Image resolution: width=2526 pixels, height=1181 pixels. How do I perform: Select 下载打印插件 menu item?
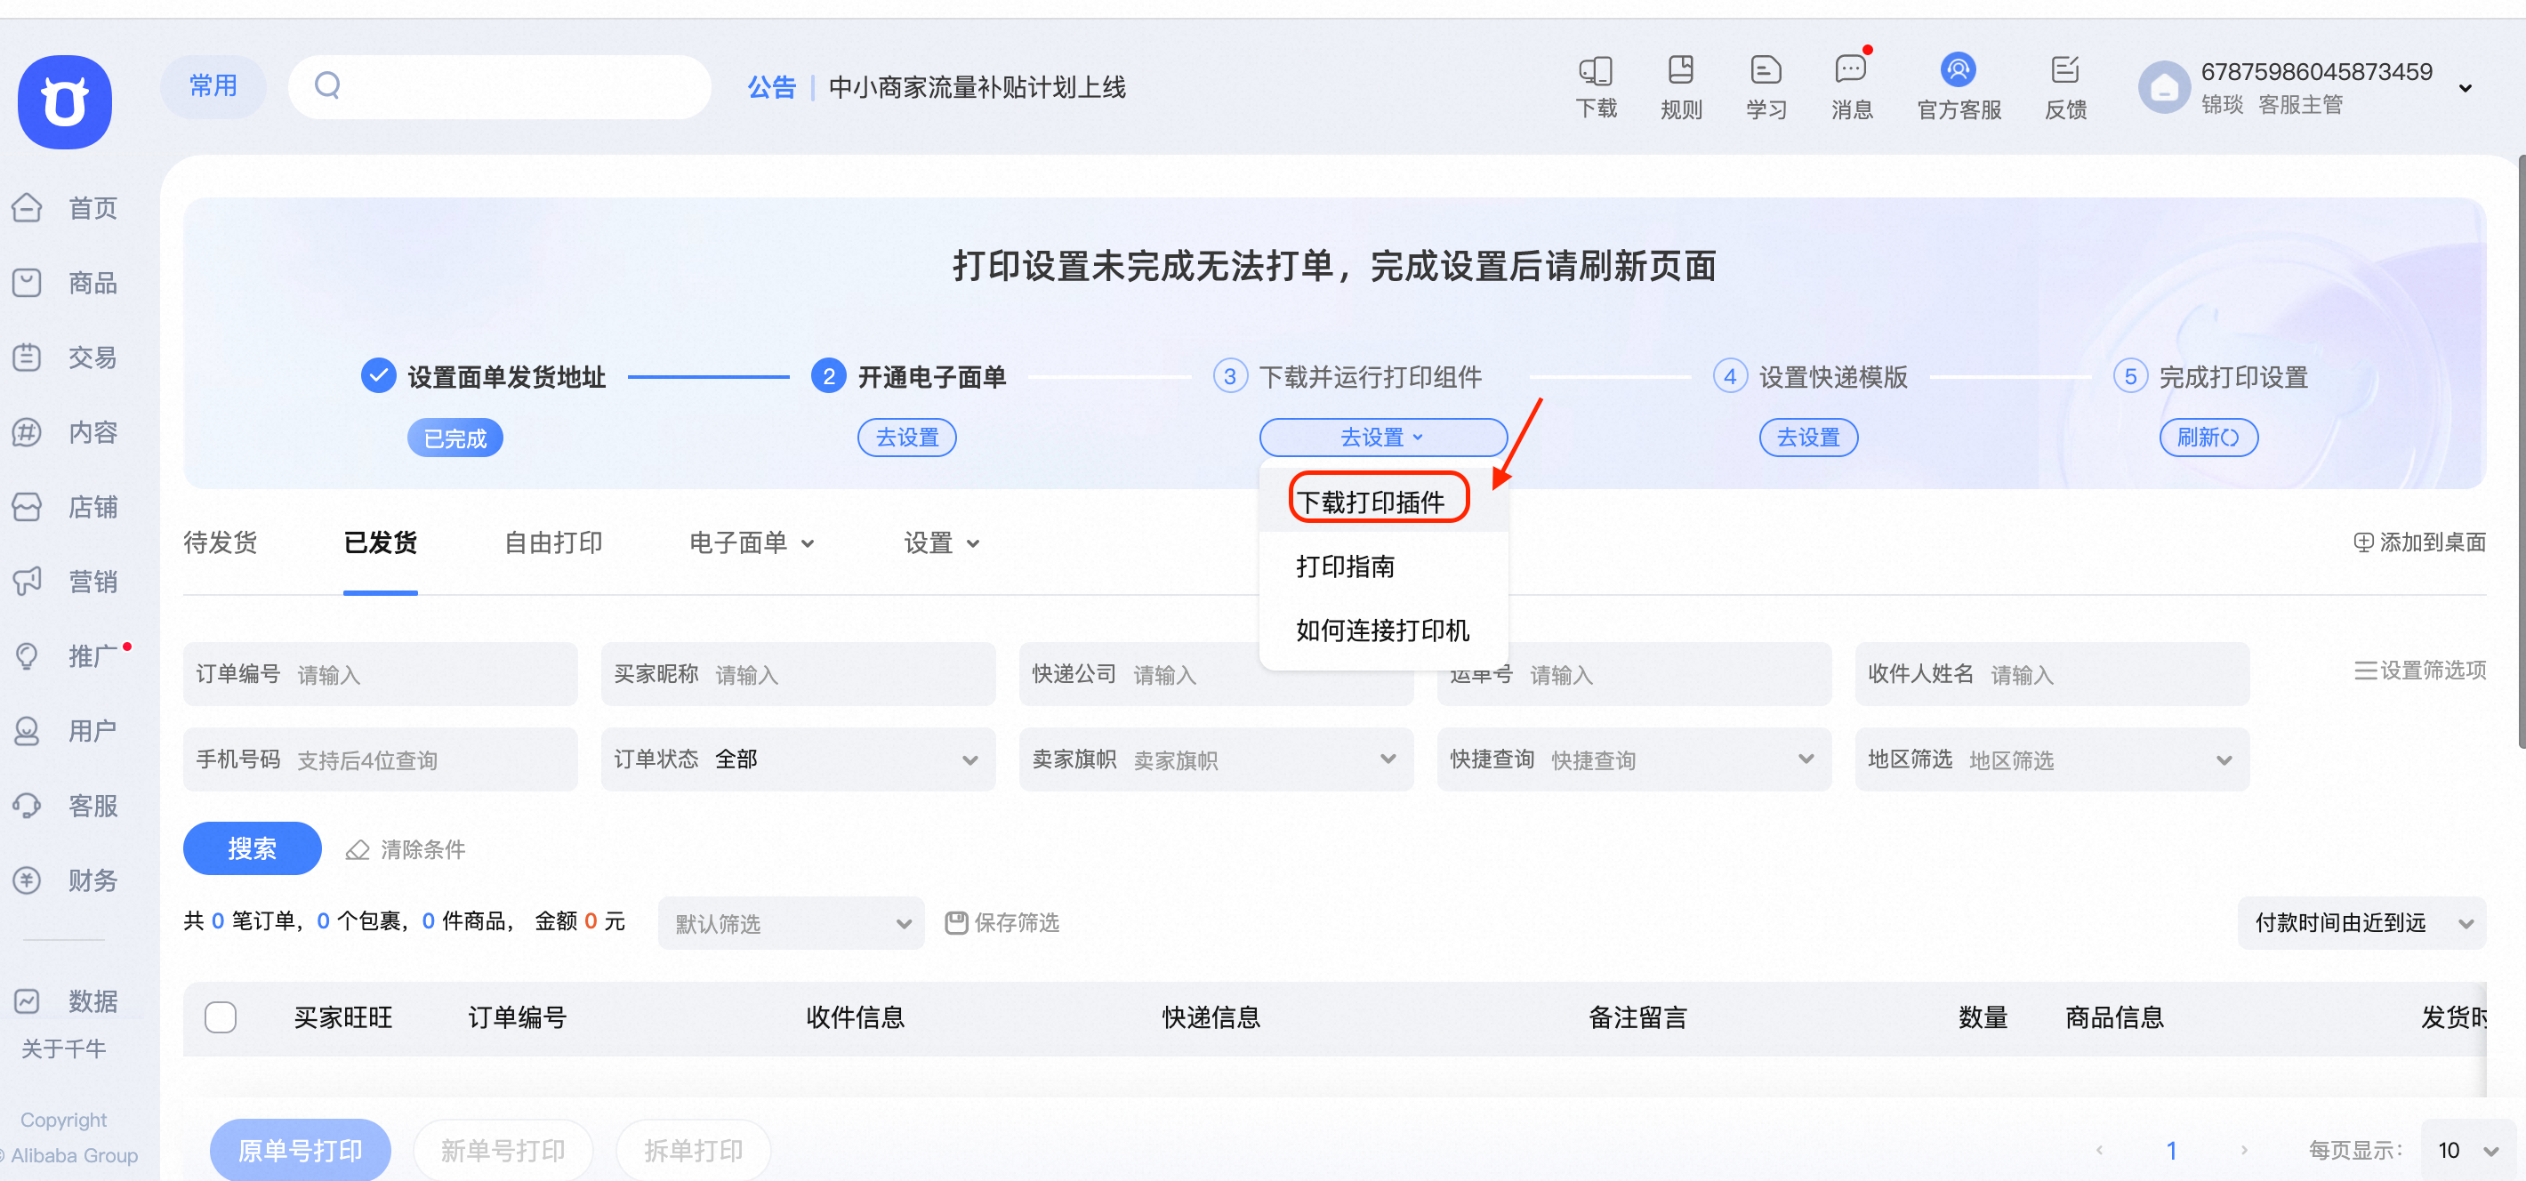[x=1383, y=501]
